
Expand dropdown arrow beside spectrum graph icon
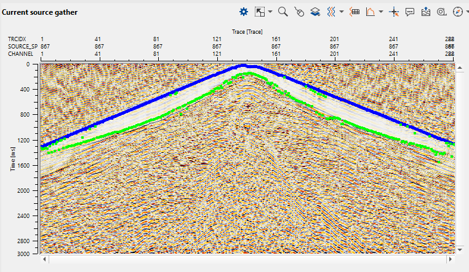click(x=380, y=12)
